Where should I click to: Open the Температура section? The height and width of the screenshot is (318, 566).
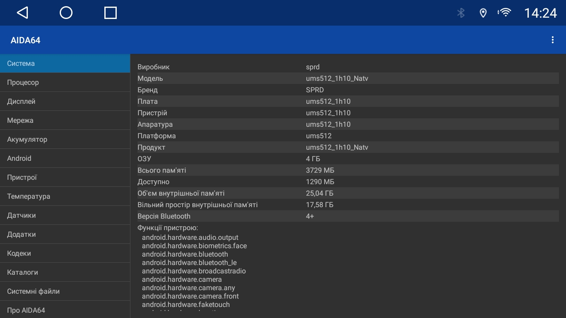pyautogui.click(x=65, y=197)
